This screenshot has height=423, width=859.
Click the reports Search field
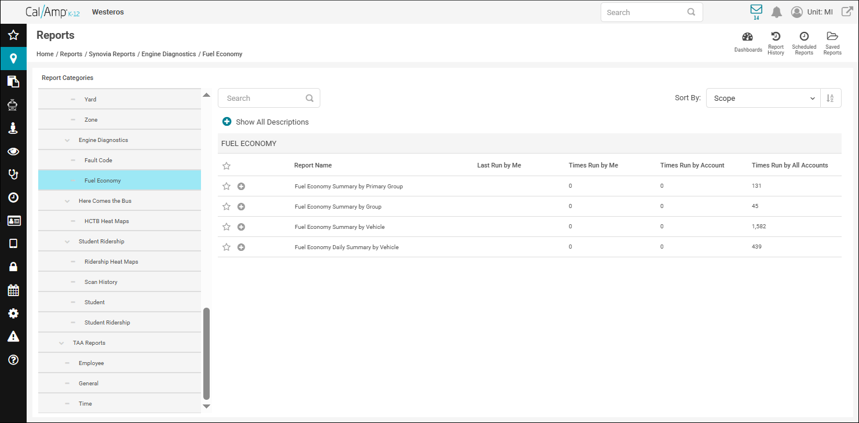click(269, 98)
